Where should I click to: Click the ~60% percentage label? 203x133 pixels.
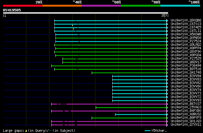tap(116, 2)
